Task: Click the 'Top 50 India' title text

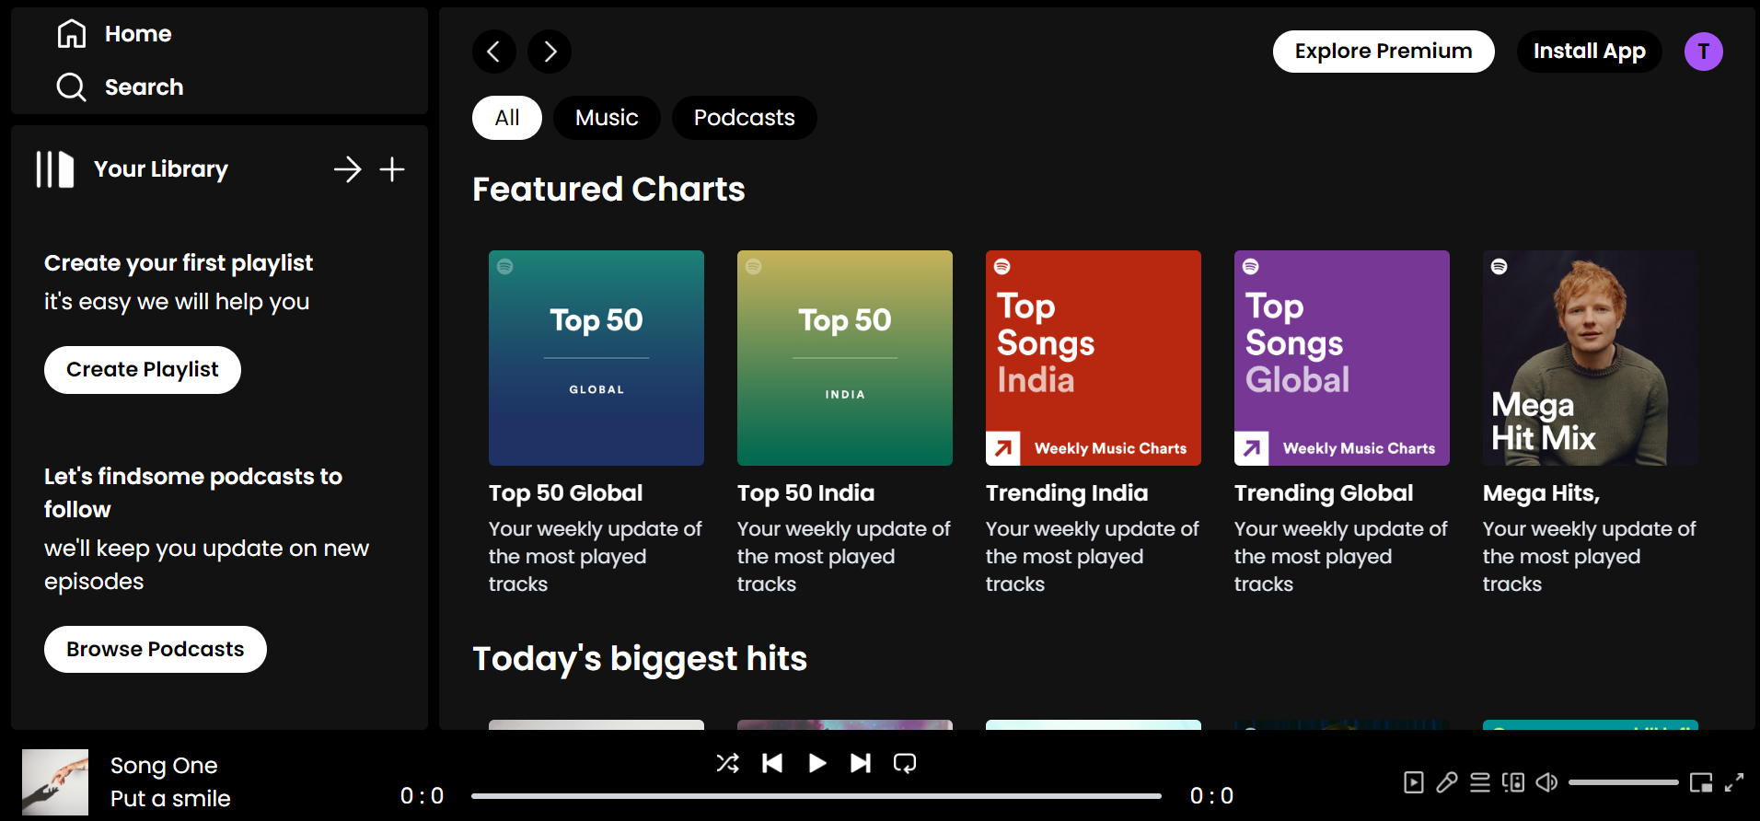Action: coord(806,493)
